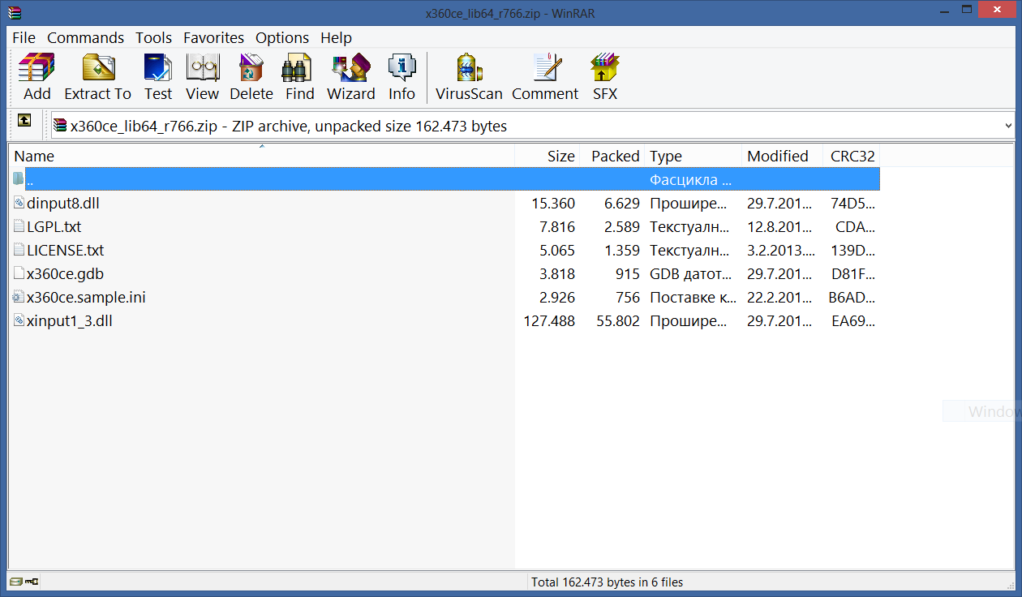Select the x360ce.gdb file icon
Screen dimensions: 1022x597
pyautogui.click(x=19, y=273)
